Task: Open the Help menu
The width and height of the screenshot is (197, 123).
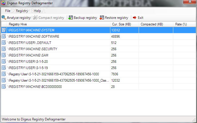Action: (x=37, y=11)
